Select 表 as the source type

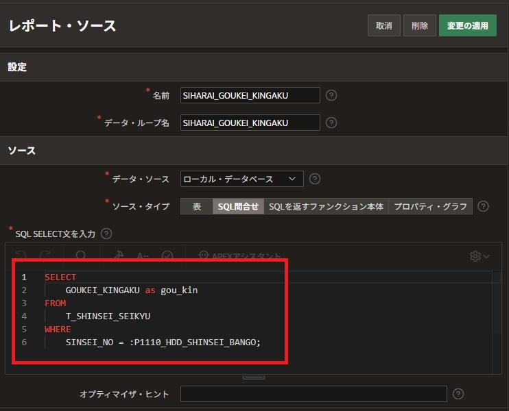[196, 206]
